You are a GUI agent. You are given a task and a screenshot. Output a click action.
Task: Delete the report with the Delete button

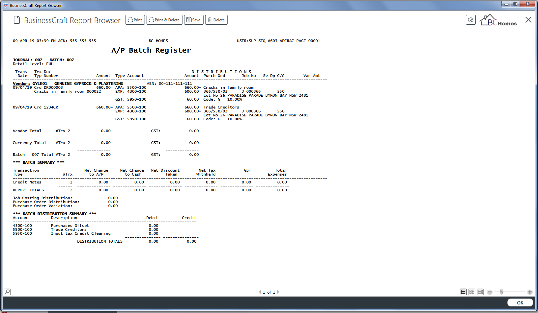point(216,20)
